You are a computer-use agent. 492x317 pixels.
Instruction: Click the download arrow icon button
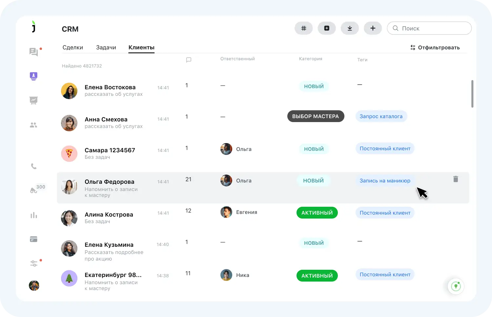(350, 28)
